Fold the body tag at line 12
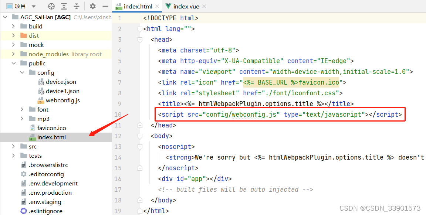The image size is (426, 215). pyautogui.click(x=140, y=136)
